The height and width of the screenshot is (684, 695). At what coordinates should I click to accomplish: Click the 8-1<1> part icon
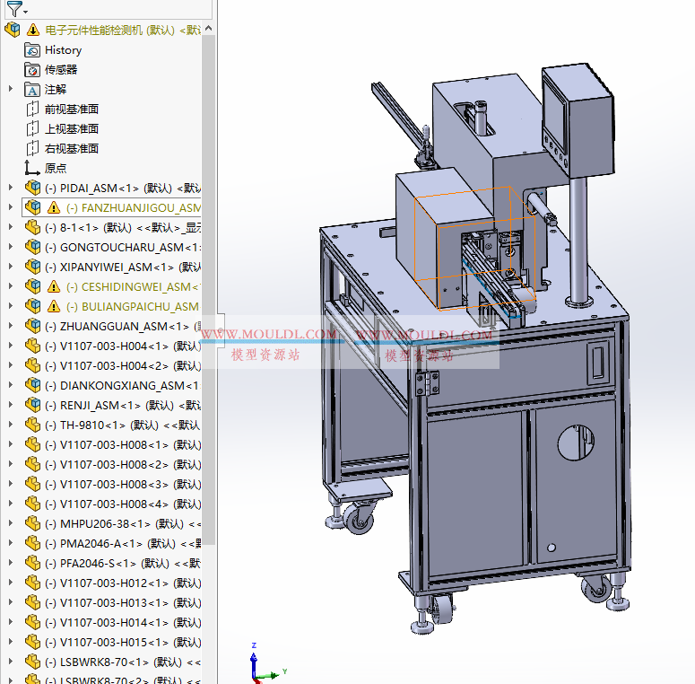tap(33, 228)
